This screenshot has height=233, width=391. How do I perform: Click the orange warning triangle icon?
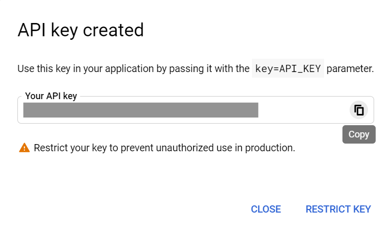pyautogui.click(x=24, y=148)
